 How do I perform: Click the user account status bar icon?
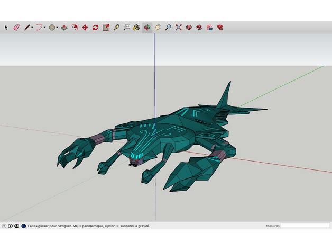(16, 226)
